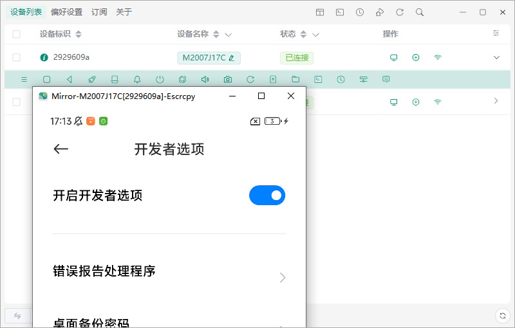Screen dimensions: 515x328
Task: Open the 订阅 tab
Action: pyautogui.click(x=99, y=12)
